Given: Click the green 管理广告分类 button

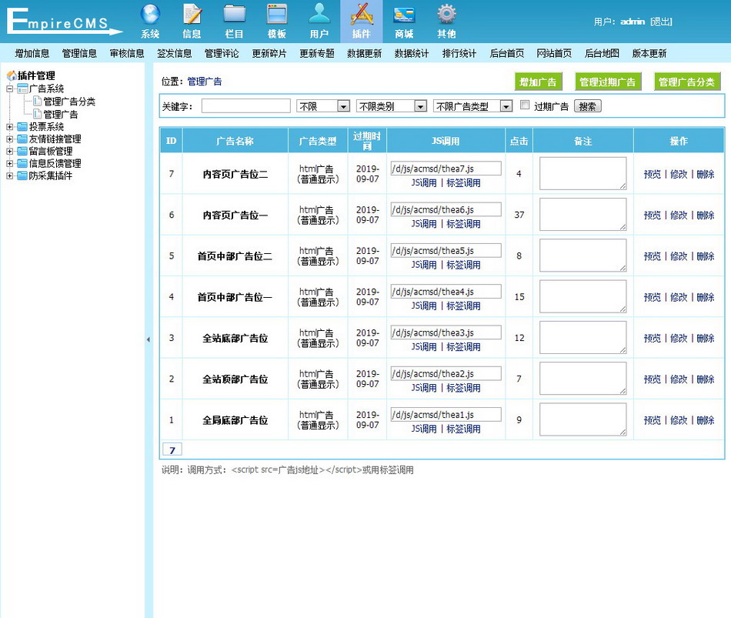Looking at the screenshot, I should point(686,82).
